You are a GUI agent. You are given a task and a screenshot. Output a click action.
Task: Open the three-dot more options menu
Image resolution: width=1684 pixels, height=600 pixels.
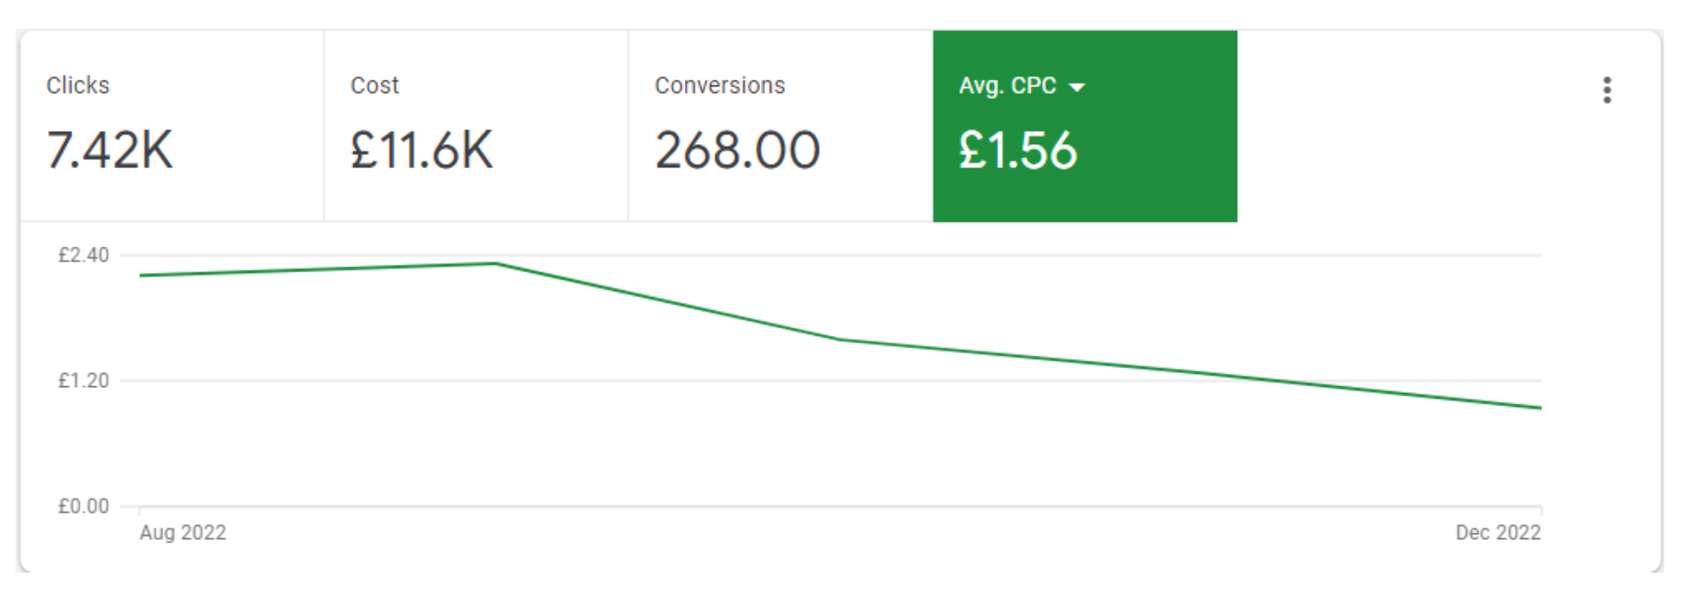(x=1606, y=90)
